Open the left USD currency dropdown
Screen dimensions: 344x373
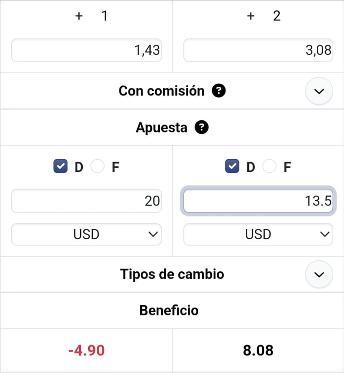click(86, 234)
